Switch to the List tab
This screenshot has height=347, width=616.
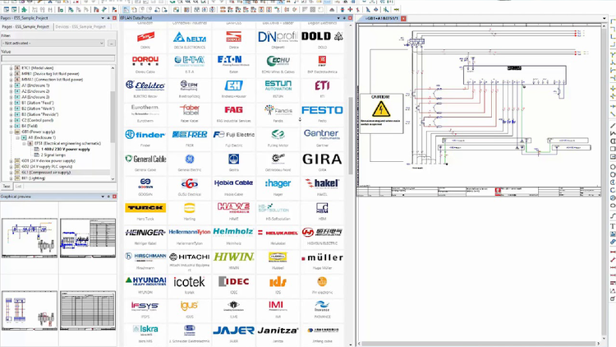coord(19,187)
